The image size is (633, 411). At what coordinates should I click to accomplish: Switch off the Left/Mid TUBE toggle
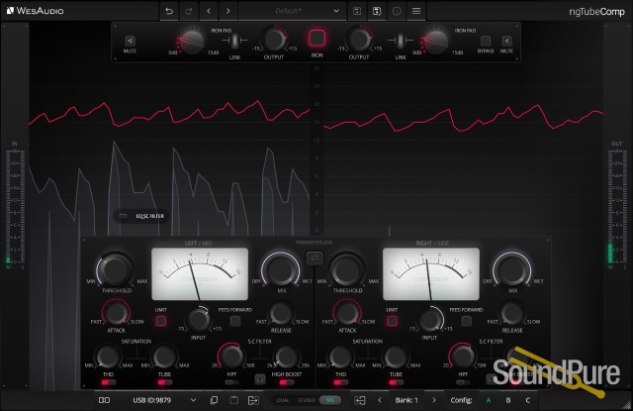164,382
